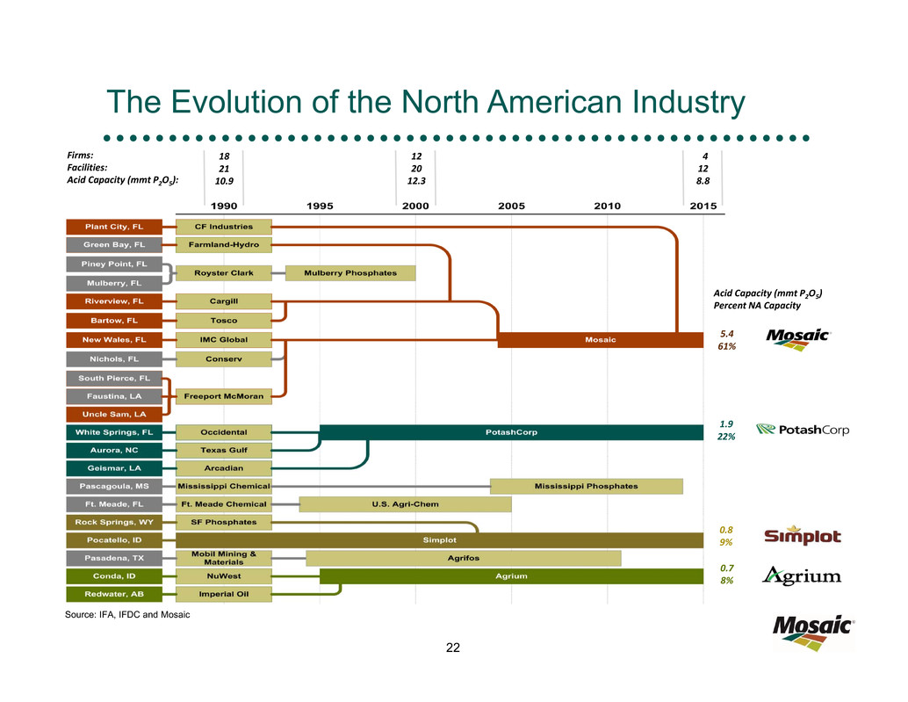This screenshot has width=908, height=702.
Task: Click the IMC Global company box
Action: point(224,340)
